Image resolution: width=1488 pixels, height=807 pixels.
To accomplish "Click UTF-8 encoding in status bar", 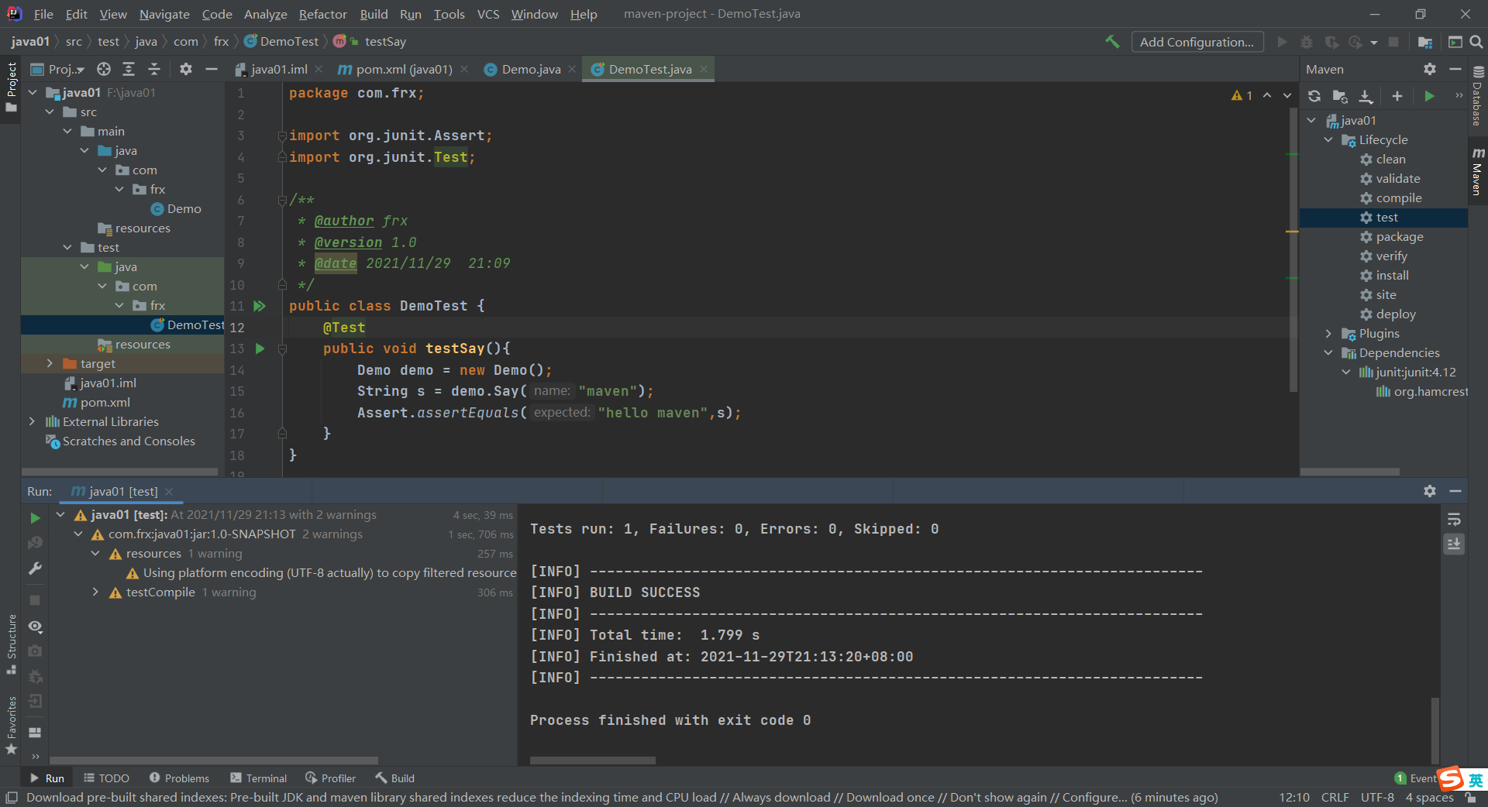I will pyautogui.click(x=1377, y=798).
